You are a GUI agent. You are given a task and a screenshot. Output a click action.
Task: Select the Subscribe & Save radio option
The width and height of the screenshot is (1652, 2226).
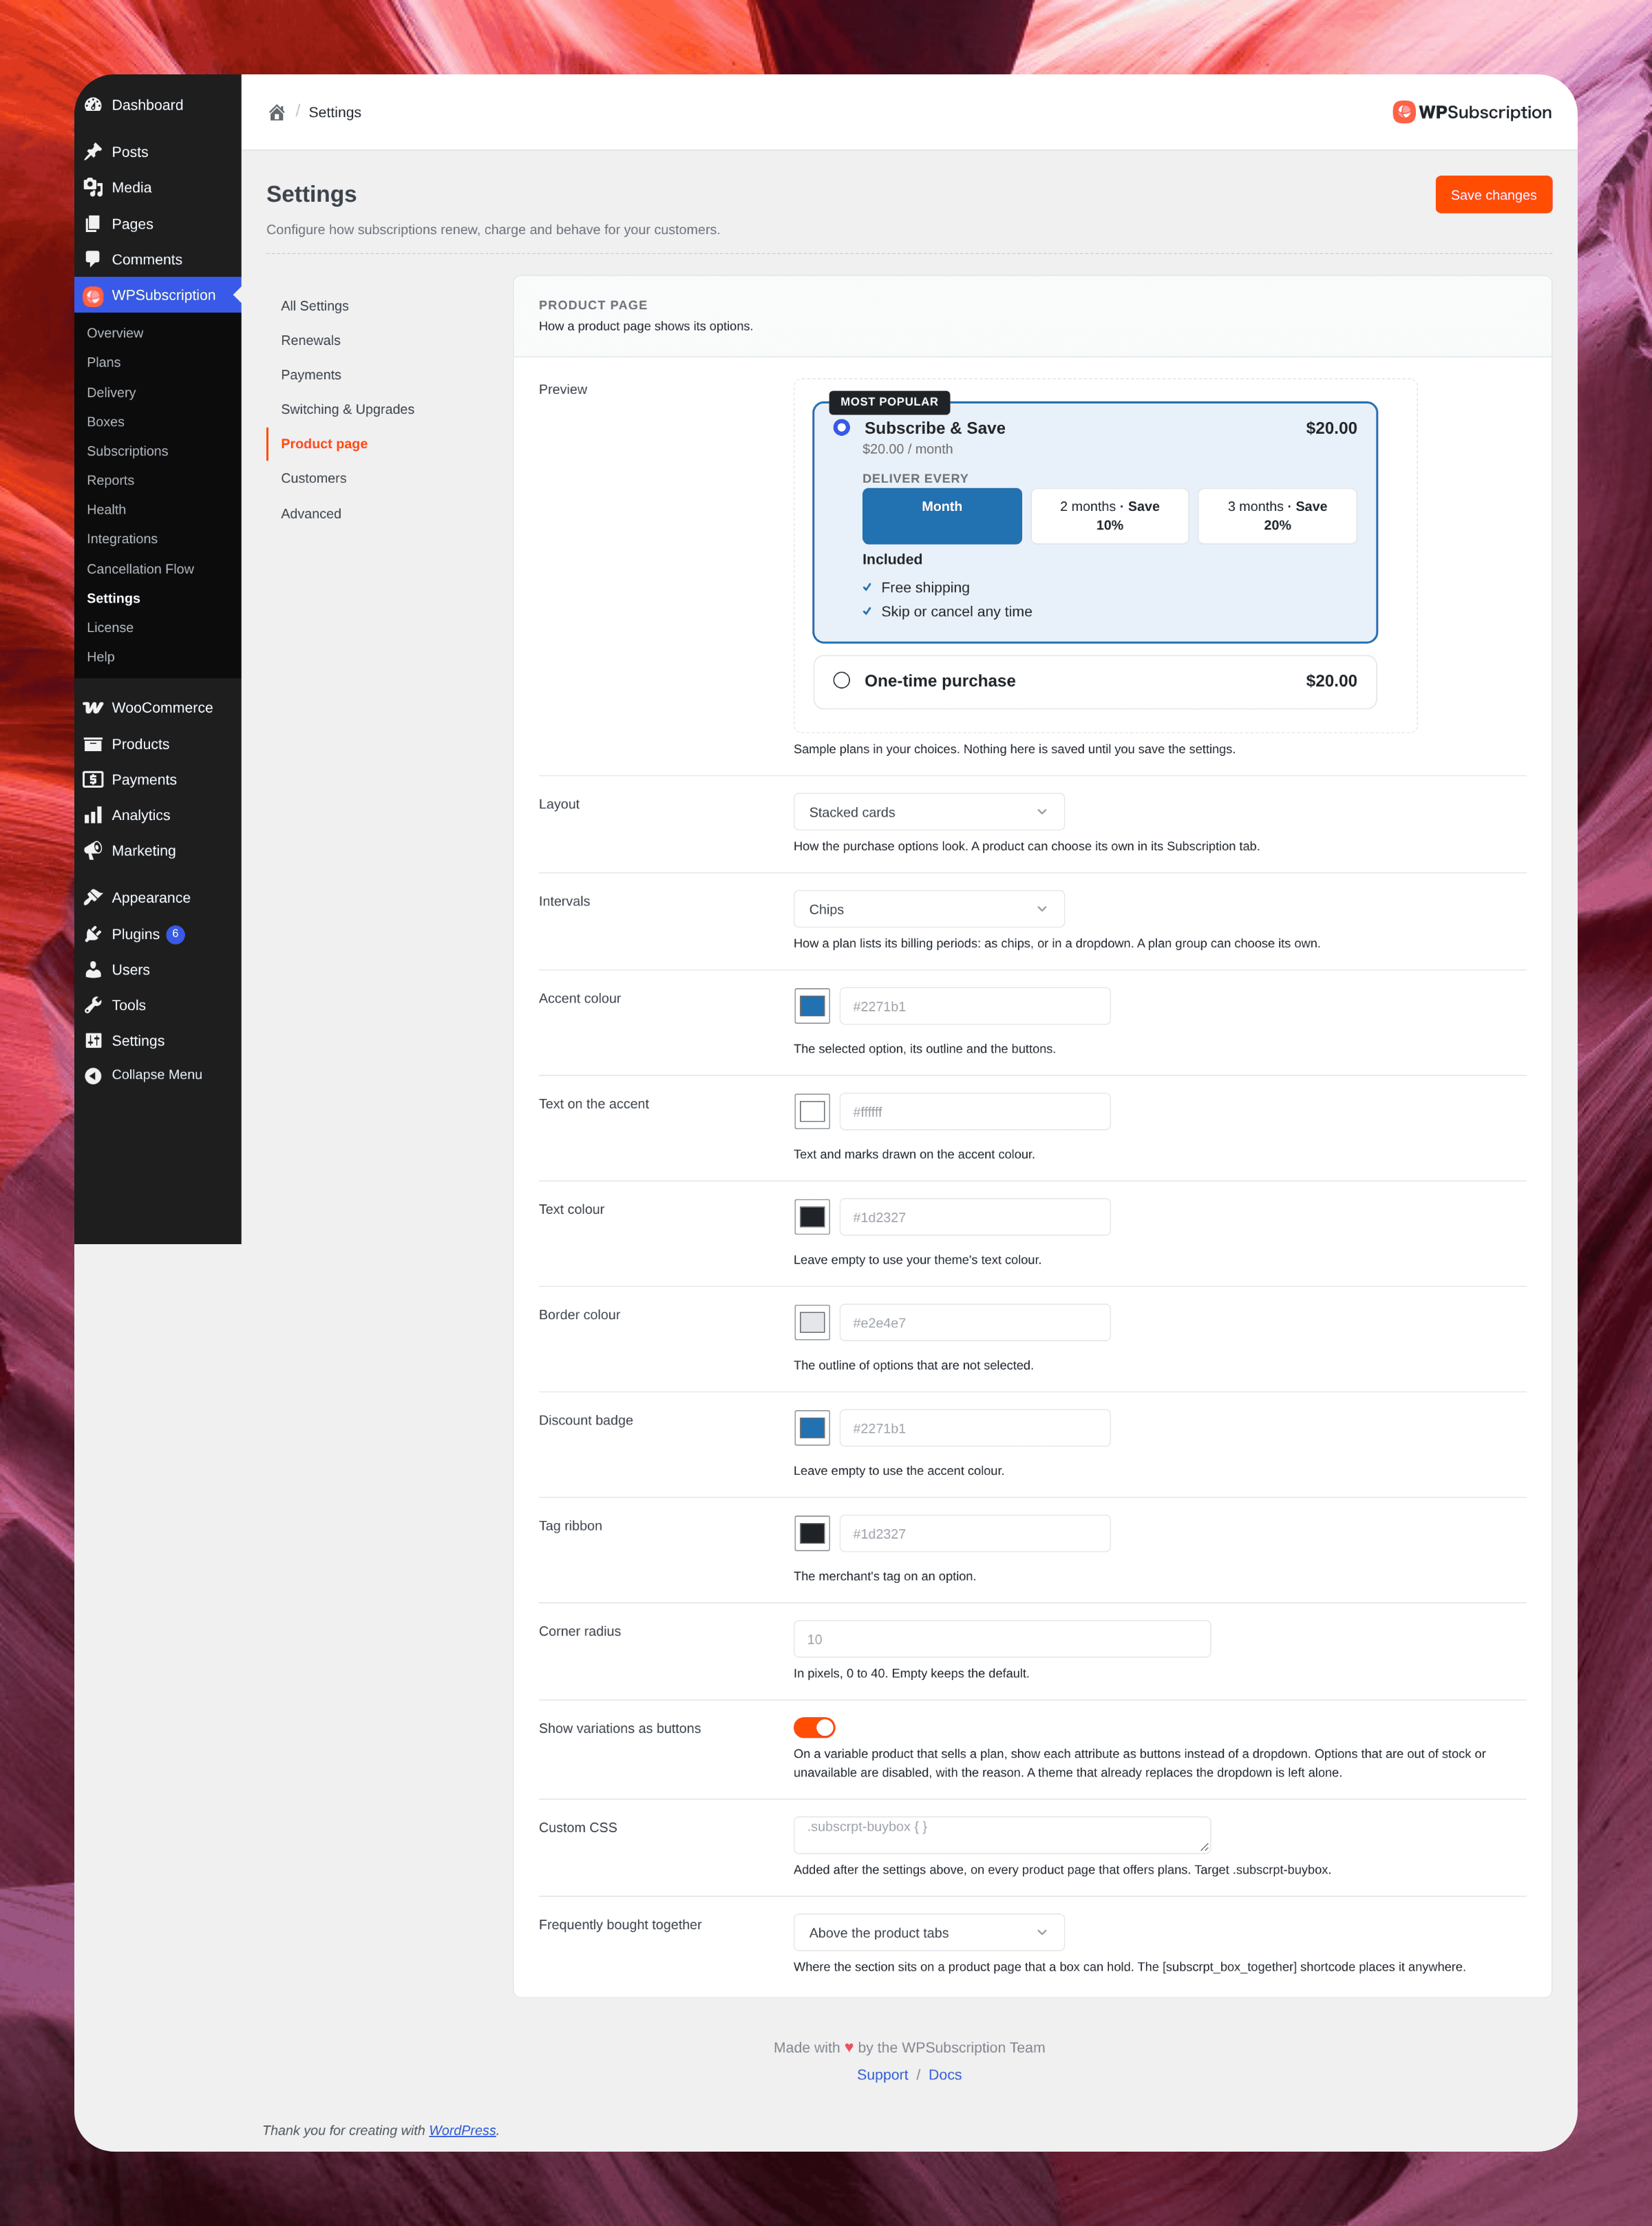[x=842, y=427]
